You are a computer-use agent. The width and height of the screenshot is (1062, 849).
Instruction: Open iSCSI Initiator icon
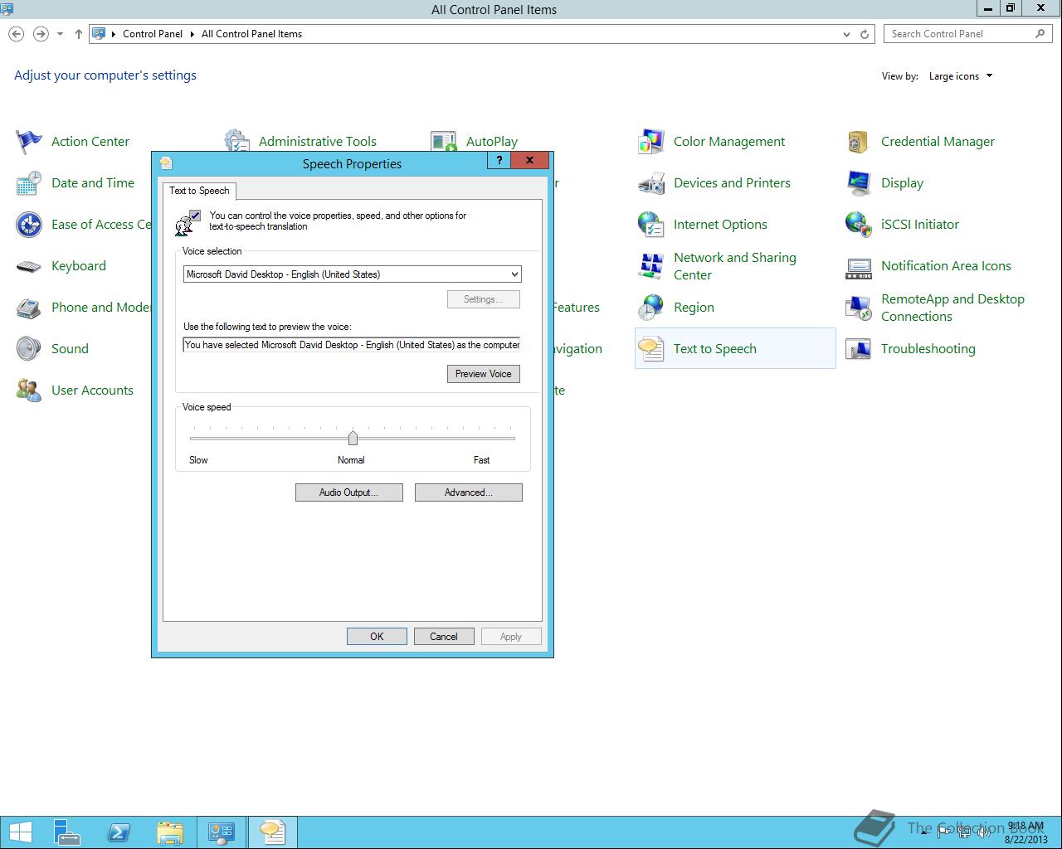coord(859,225)
